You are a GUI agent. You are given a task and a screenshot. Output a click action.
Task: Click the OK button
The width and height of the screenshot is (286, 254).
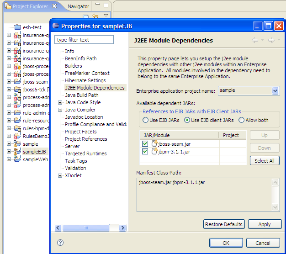tap(226, 243)
